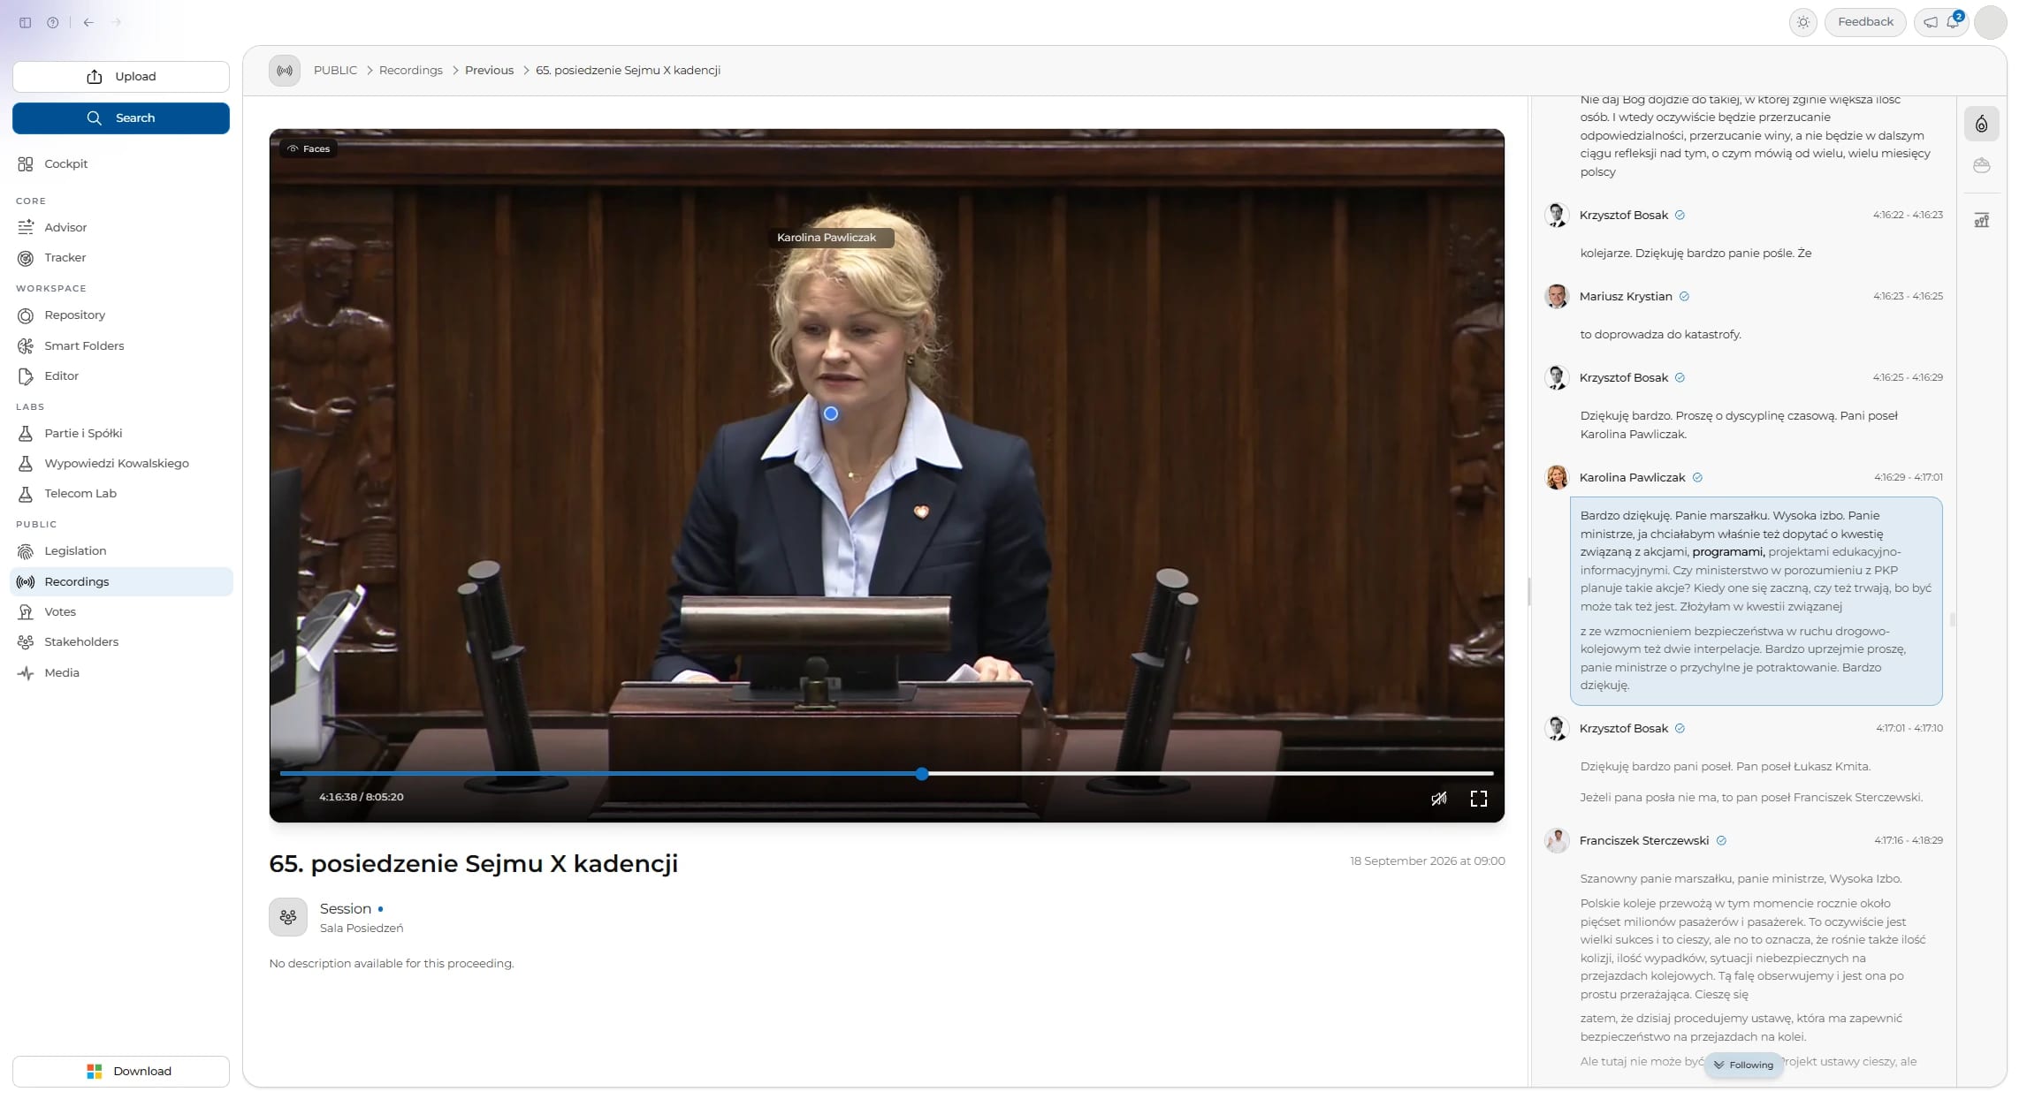This screenshot has width=2027, height=1107.
Task: Open Repository in the sidebar
Action: click(121, 315)
